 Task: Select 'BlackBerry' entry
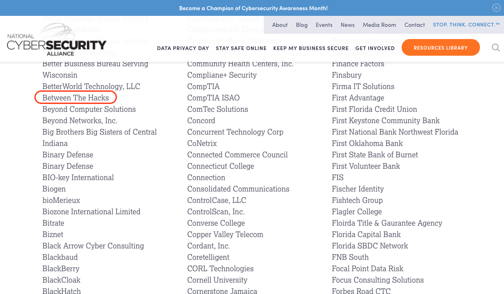(x=61, y=268)
